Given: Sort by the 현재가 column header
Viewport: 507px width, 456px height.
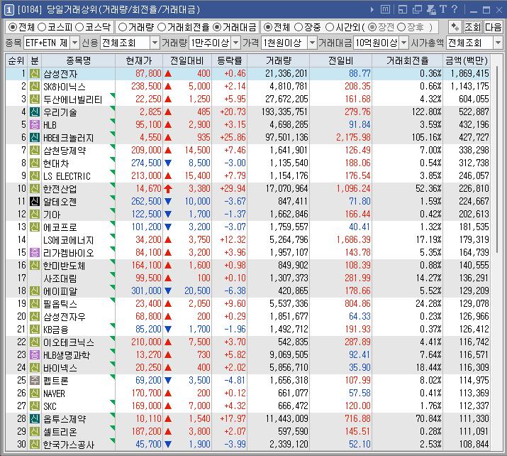Looking at the screenshot, I should coord(139,60).
